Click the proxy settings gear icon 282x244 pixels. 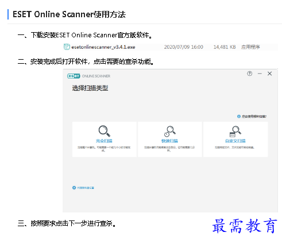[x=74, y=188]
